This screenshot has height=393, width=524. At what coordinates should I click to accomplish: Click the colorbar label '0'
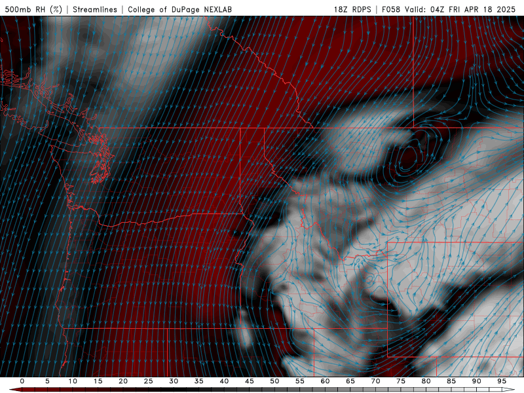coord(22,381)
